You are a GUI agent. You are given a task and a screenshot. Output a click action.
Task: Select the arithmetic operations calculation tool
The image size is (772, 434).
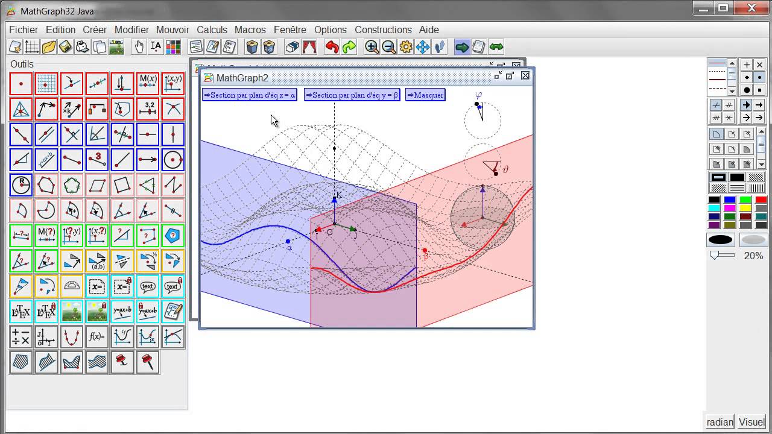click(x=21, y=337)
